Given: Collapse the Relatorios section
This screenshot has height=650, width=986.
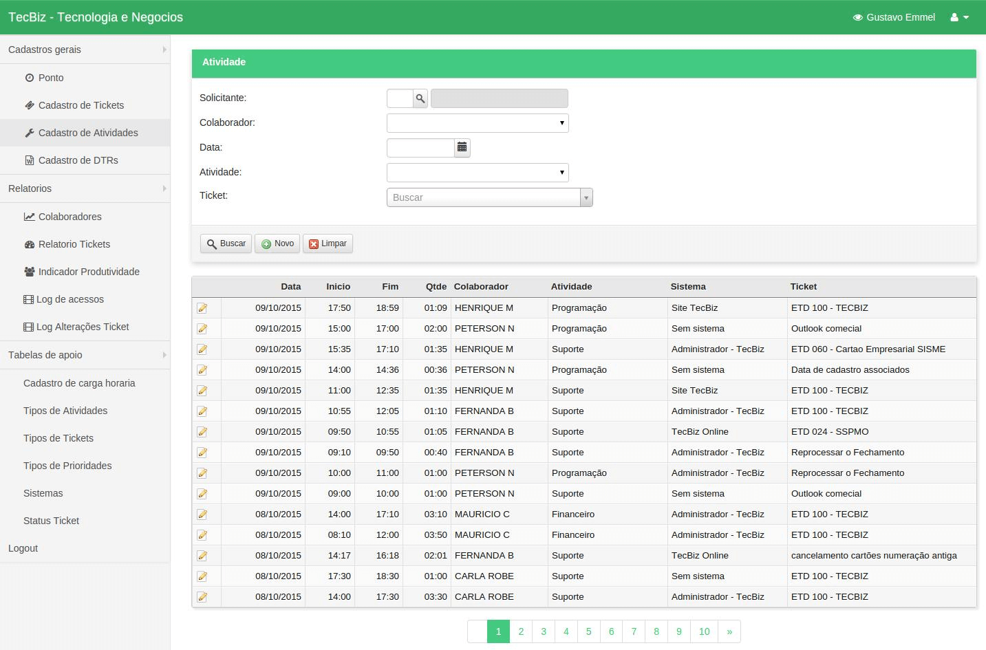Looking at the screenshot, I should [x=85, y=188].
